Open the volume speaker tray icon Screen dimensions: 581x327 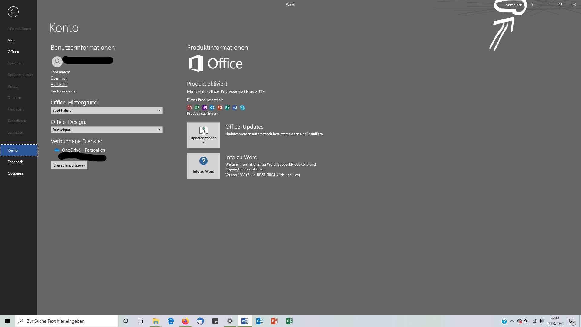click(541, 321)
